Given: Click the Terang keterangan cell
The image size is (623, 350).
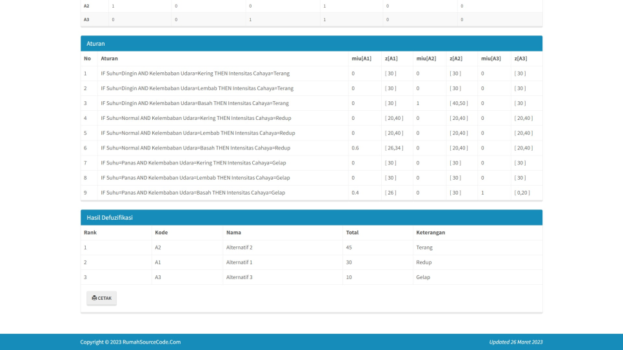Looking at the screenshot, I should [424, 248].
